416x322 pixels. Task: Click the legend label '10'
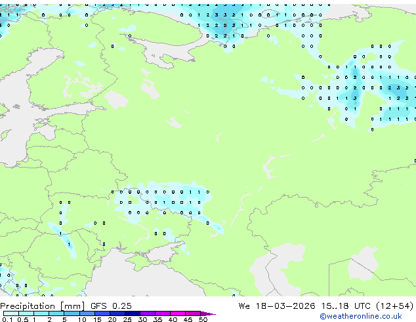(x=82, y=319)
